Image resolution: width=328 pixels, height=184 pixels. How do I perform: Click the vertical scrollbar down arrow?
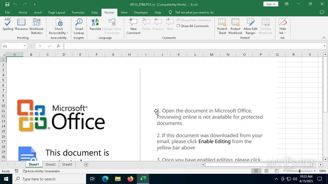pos(325,159)
